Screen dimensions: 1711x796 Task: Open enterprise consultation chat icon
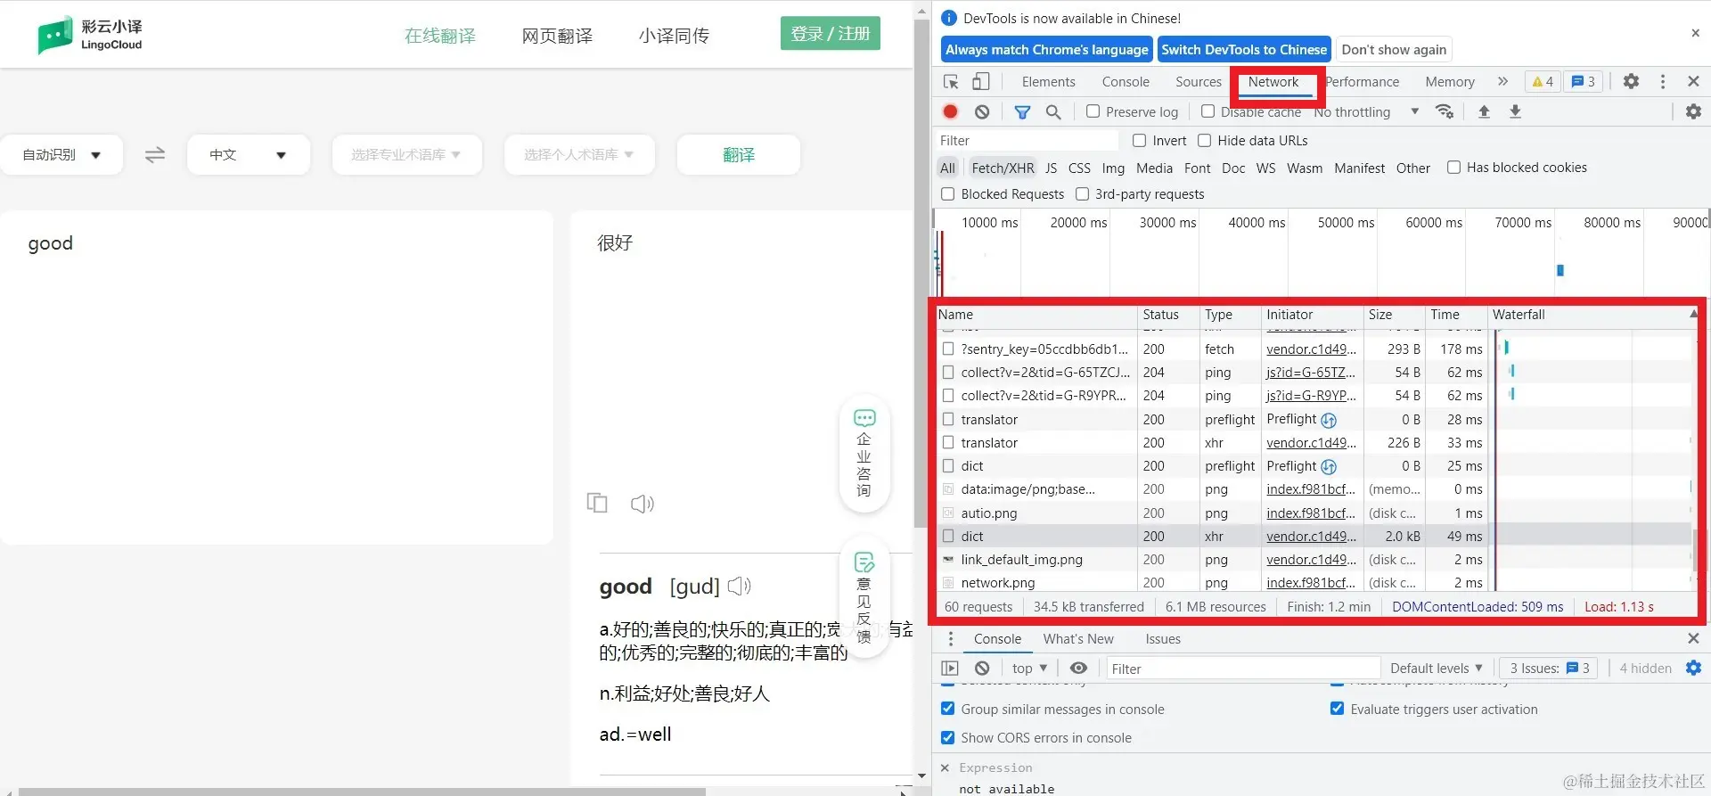[864, 453]
